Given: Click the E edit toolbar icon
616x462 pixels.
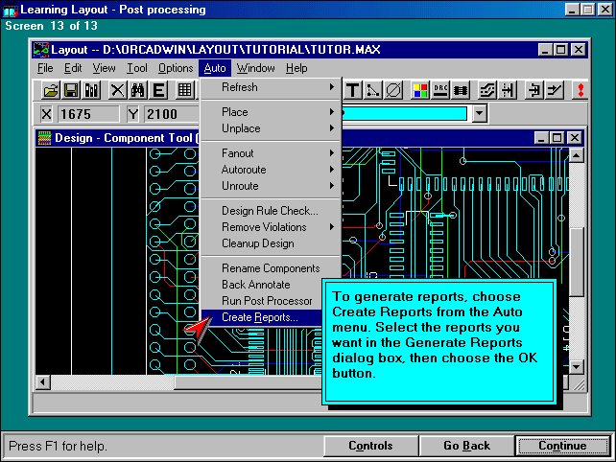Looking at the screenshot, I should [x=158, y=90].
